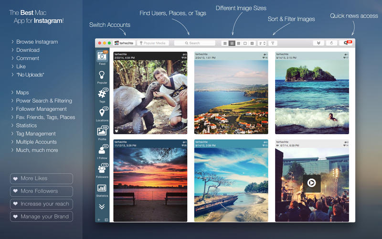The width and height of the screenshot is (382, 239).
Task: Toggle sidebar layout icon at bottom left
Action: point(106,219)
